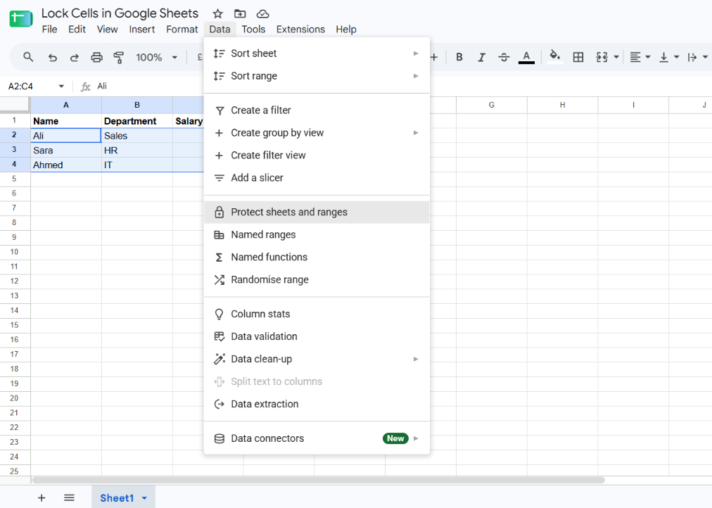This screenshot has width=712, height=508.
Task: Open Column stats
Action: pos(317,314)
